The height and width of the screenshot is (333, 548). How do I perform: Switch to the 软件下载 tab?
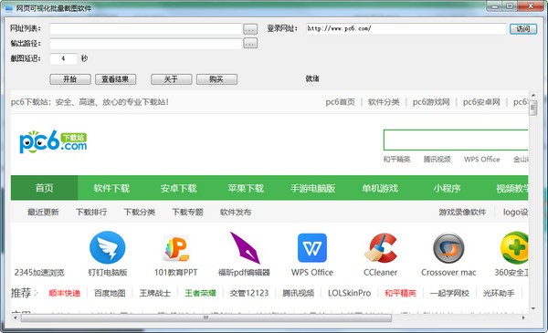111,189
